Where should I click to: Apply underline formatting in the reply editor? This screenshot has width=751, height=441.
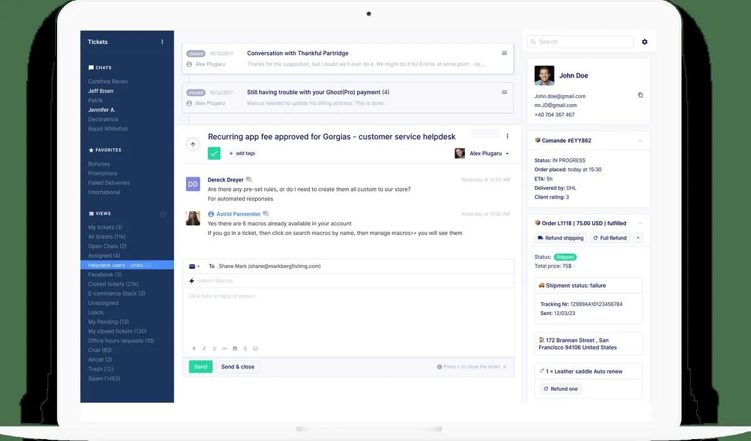click(214, 348)
